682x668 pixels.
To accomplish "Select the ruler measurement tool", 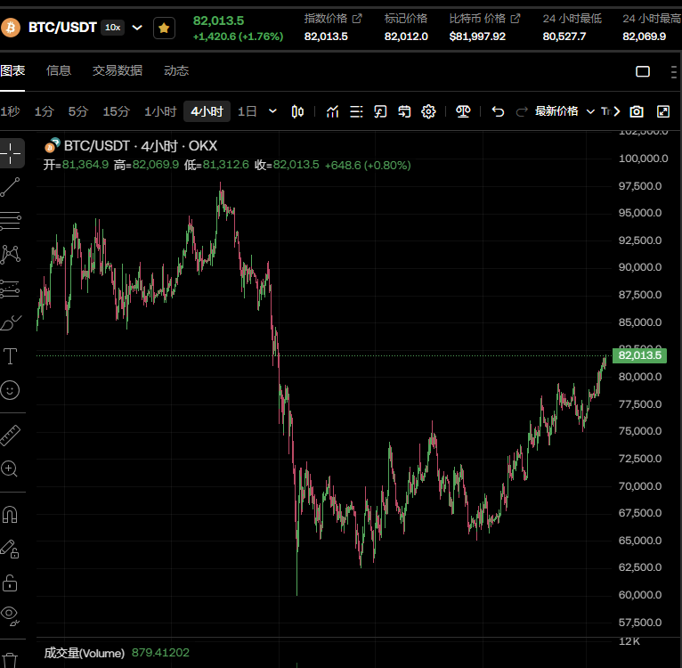I will click(10, 436).
